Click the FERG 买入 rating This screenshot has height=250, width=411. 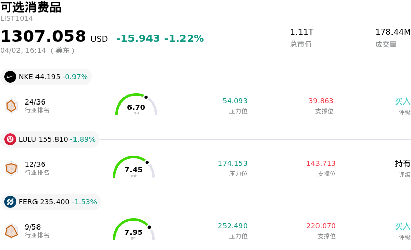click(x=402, y=226)
